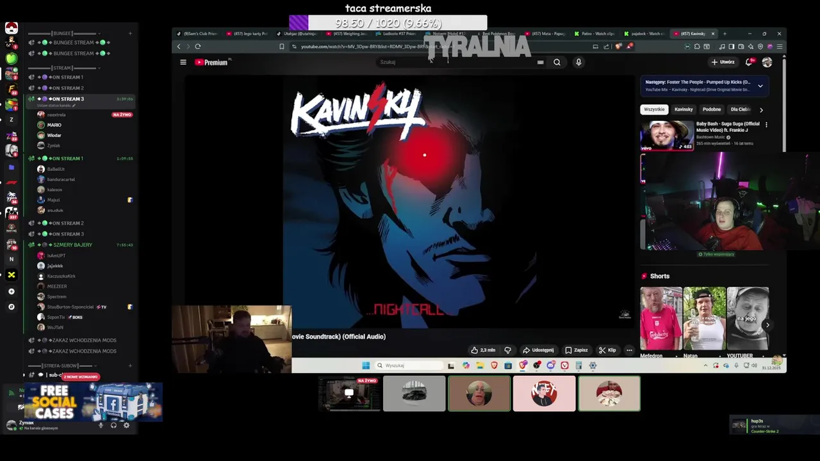The image size is (820, 461).
Task: Open Windows Start menu in the stream
Action: [x=366, y=366]
